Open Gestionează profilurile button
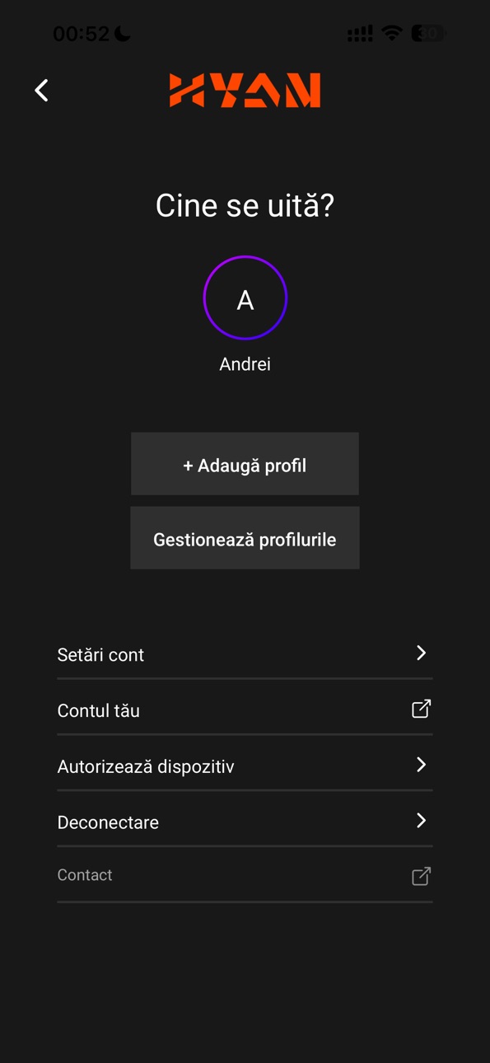 coord(245,538)
